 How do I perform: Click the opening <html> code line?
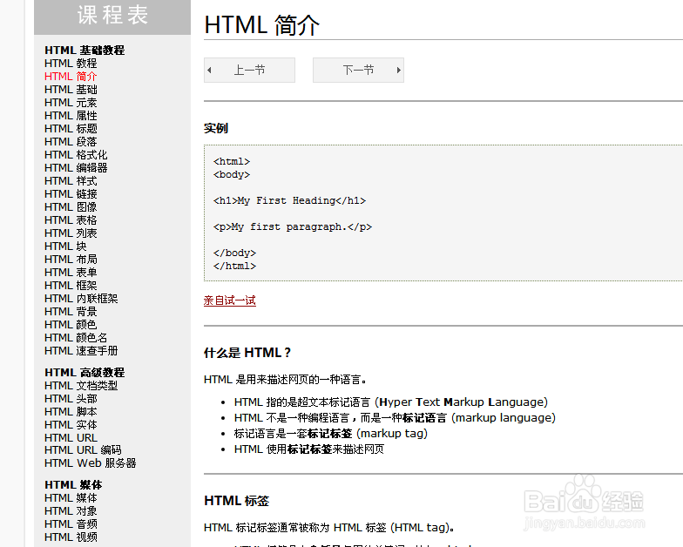(232, 162)
